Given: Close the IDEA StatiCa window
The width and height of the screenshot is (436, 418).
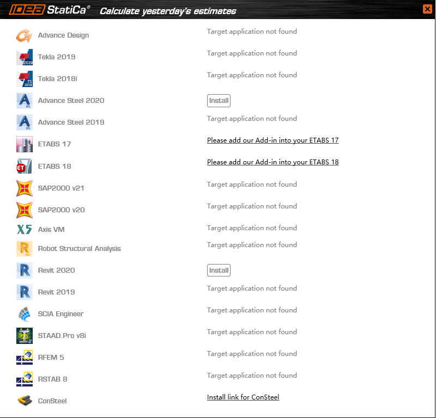Looking at the screenshot, I should pyautogui.click(x=427, y=9).
